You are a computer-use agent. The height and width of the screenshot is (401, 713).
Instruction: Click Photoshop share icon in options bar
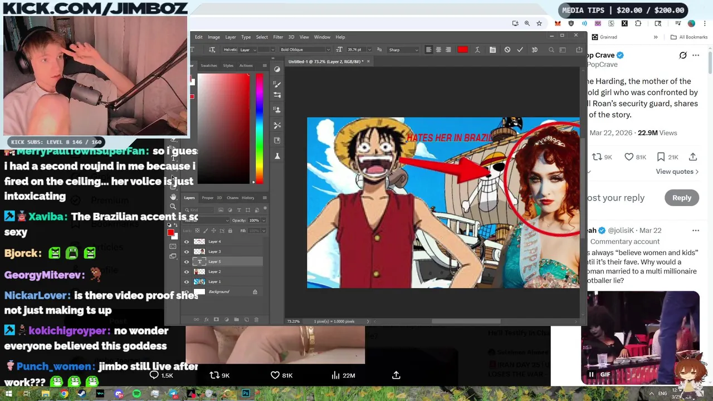coord(579,50)
